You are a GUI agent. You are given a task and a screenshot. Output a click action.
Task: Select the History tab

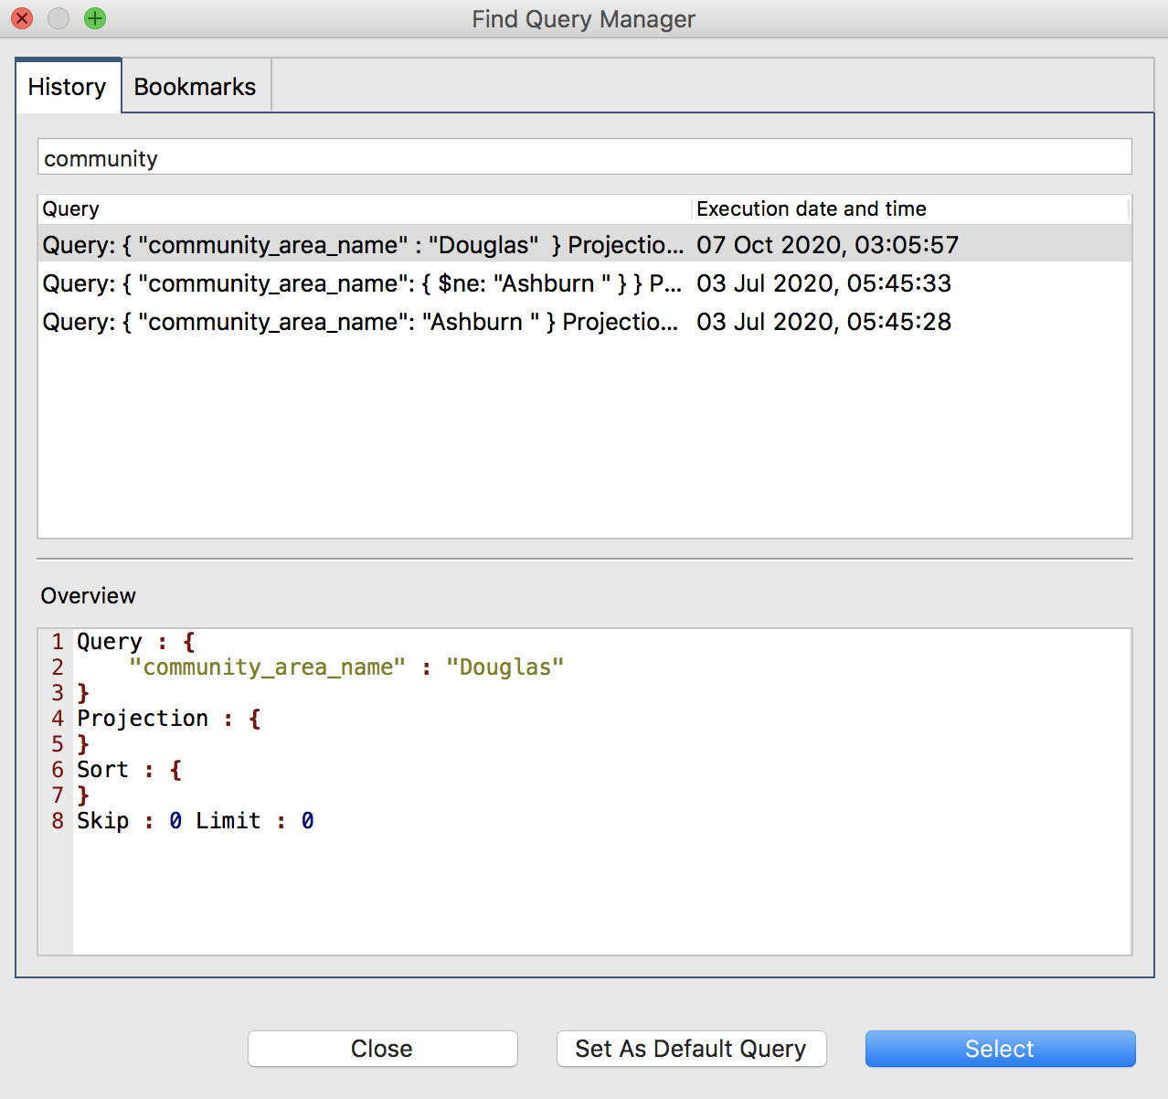pyautogui.click(x=67, y=85)
